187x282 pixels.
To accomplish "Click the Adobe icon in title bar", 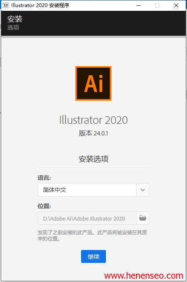I will pyautogui.click(x=6, y=5).
